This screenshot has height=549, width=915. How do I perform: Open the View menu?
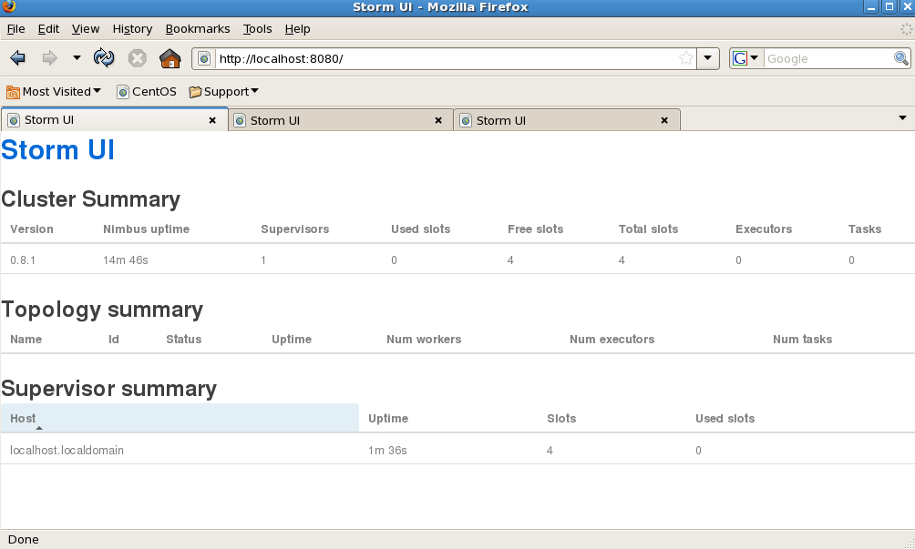click(x=85, y=28)
